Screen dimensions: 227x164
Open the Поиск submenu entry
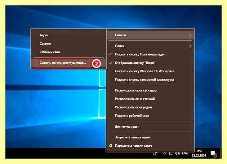[x=151, y=46]
